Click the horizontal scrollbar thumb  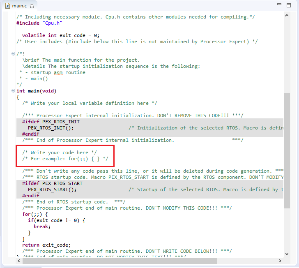point(120,261)
